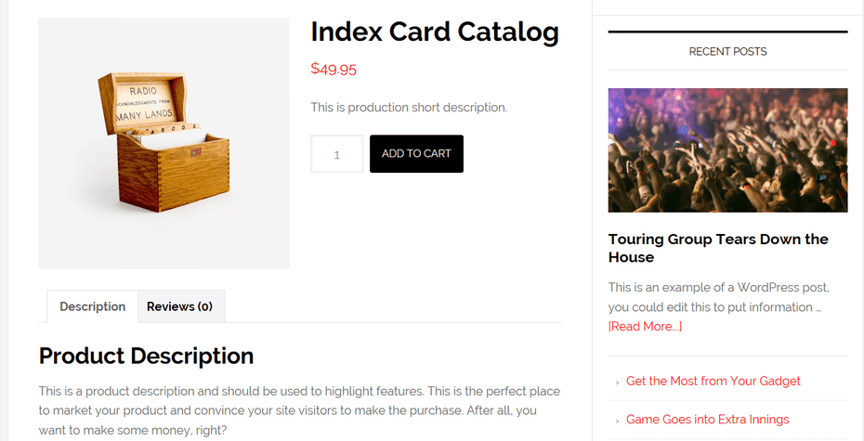Follow the [Read More...] link
864x441 pixels.
(x=645, y=326)
